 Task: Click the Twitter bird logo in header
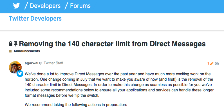(16, 6)
